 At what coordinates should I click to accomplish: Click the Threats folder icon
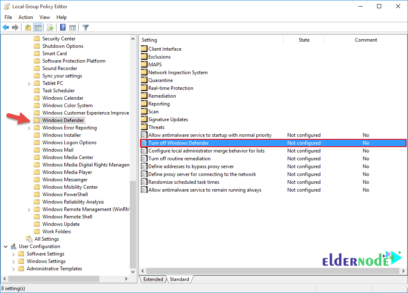pos(144,127)
